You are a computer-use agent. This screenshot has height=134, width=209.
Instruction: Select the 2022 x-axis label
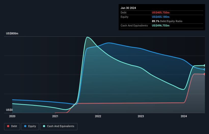click(x=98, y=116)
